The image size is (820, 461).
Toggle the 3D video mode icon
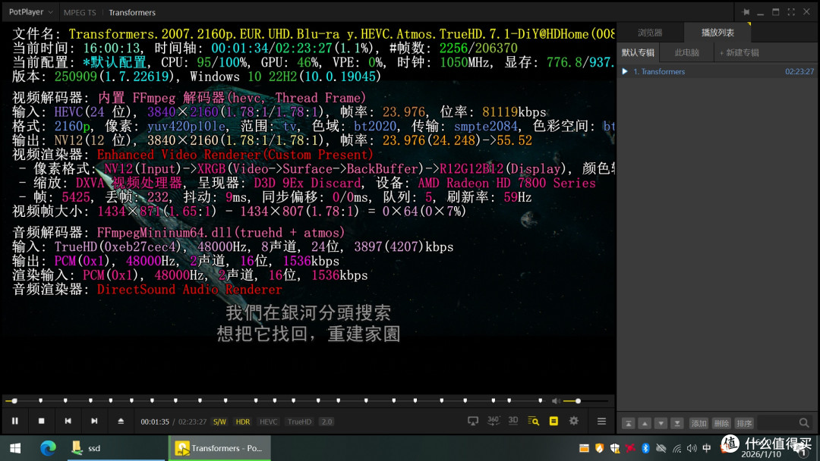[513, 420]
